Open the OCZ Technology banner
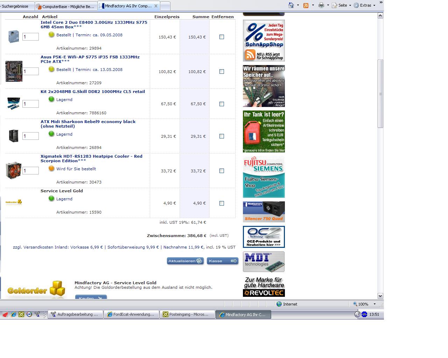This screenshot has height=358, width=448. [x=264, y=237]
